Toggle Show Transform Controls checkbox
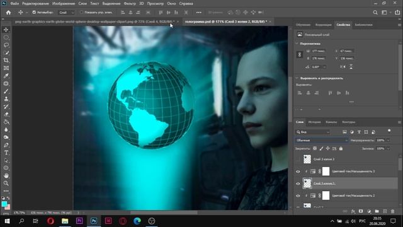 click(x=81, y=13)
